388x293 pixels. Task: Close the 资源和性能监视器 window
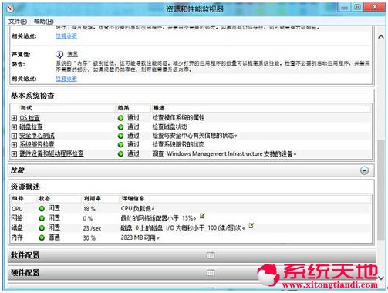click(375, 7)
